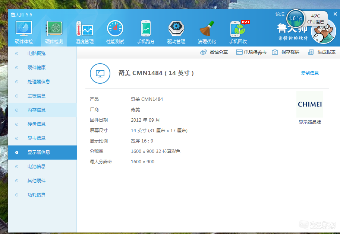This screenshot has width=340, height=234.
Task: Close the 鲁大师 window
Action: tap(335, 14)
